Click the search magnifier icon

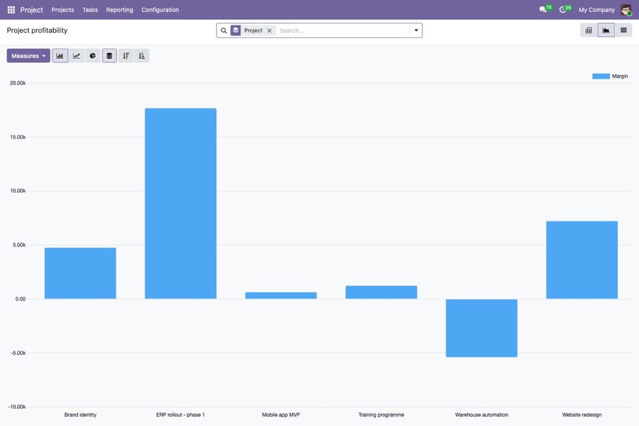(x=224, y=31)
